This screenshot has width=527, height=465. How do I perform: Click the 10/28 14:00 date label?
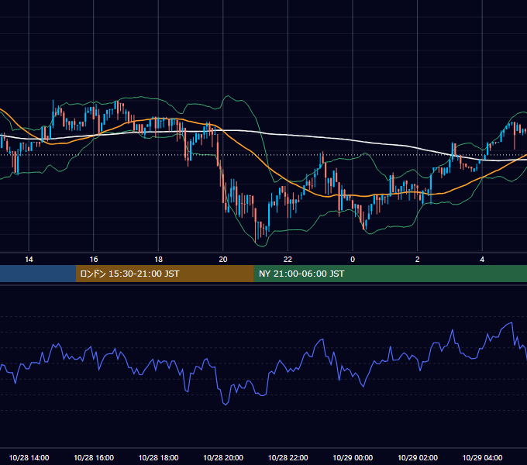(29, 457)
